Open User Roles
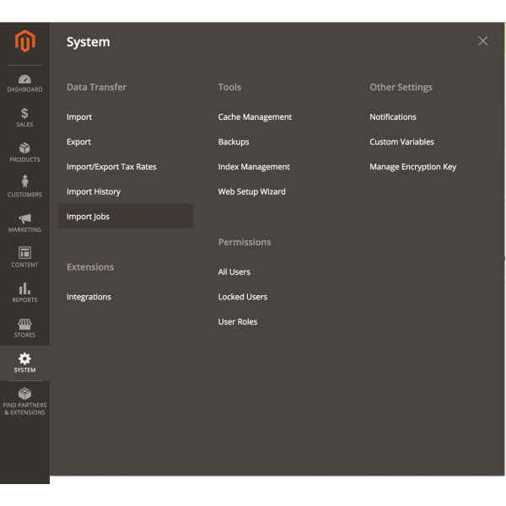The height and width of the screenshot is (506, 506). coord(238,322)
